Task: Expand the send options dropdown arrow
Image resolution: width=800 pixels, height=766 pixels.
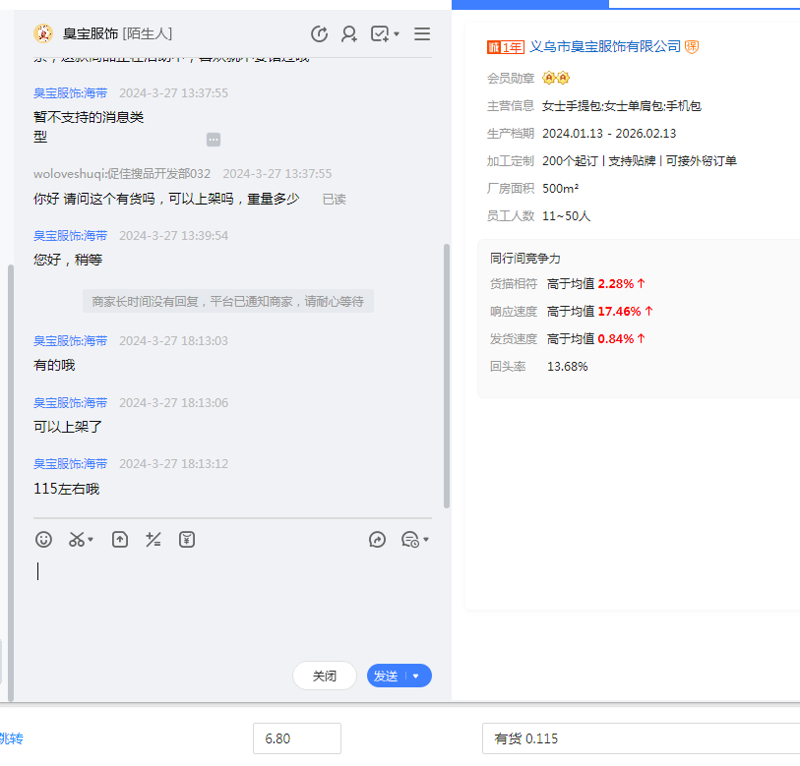Action: pos(416,677)
